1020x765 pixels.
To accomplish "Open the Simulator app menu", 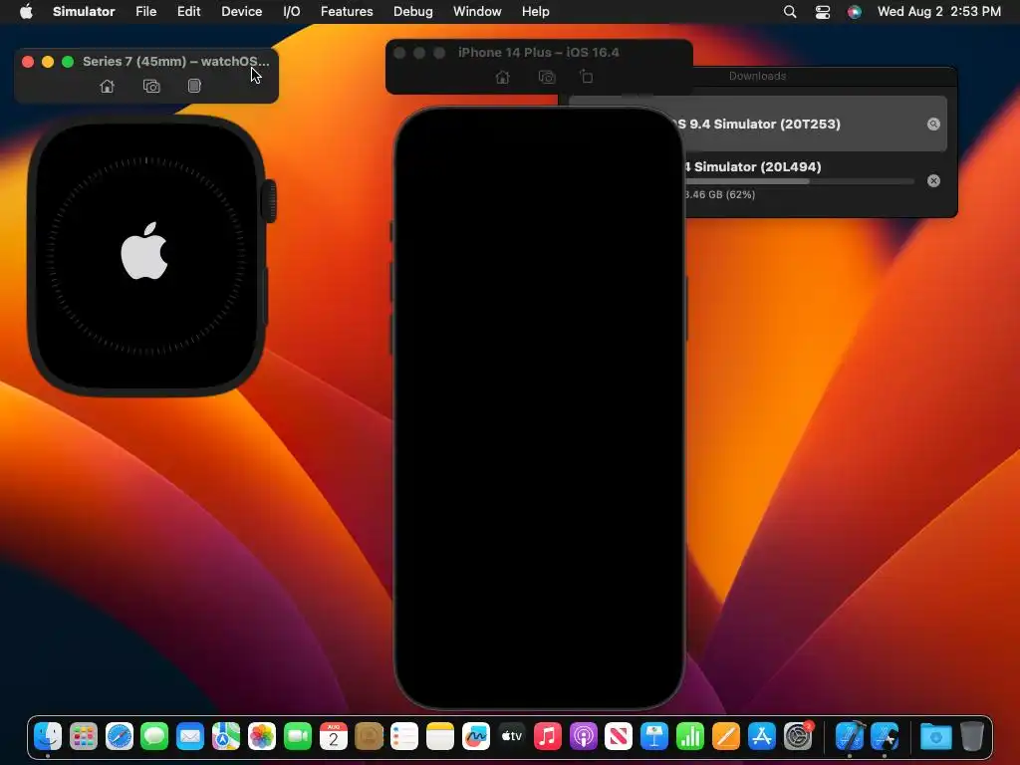I will pos(84,11).
